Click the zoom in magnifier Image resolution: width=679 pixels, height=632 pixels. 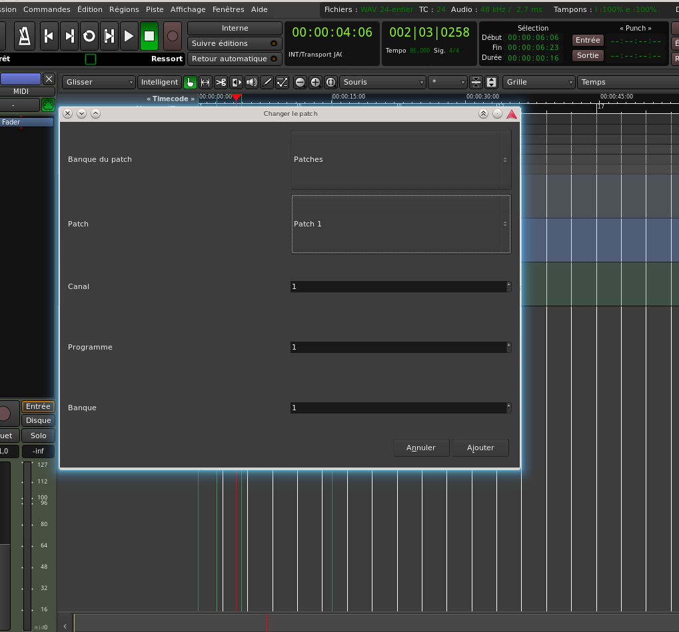tap(315, 83)
